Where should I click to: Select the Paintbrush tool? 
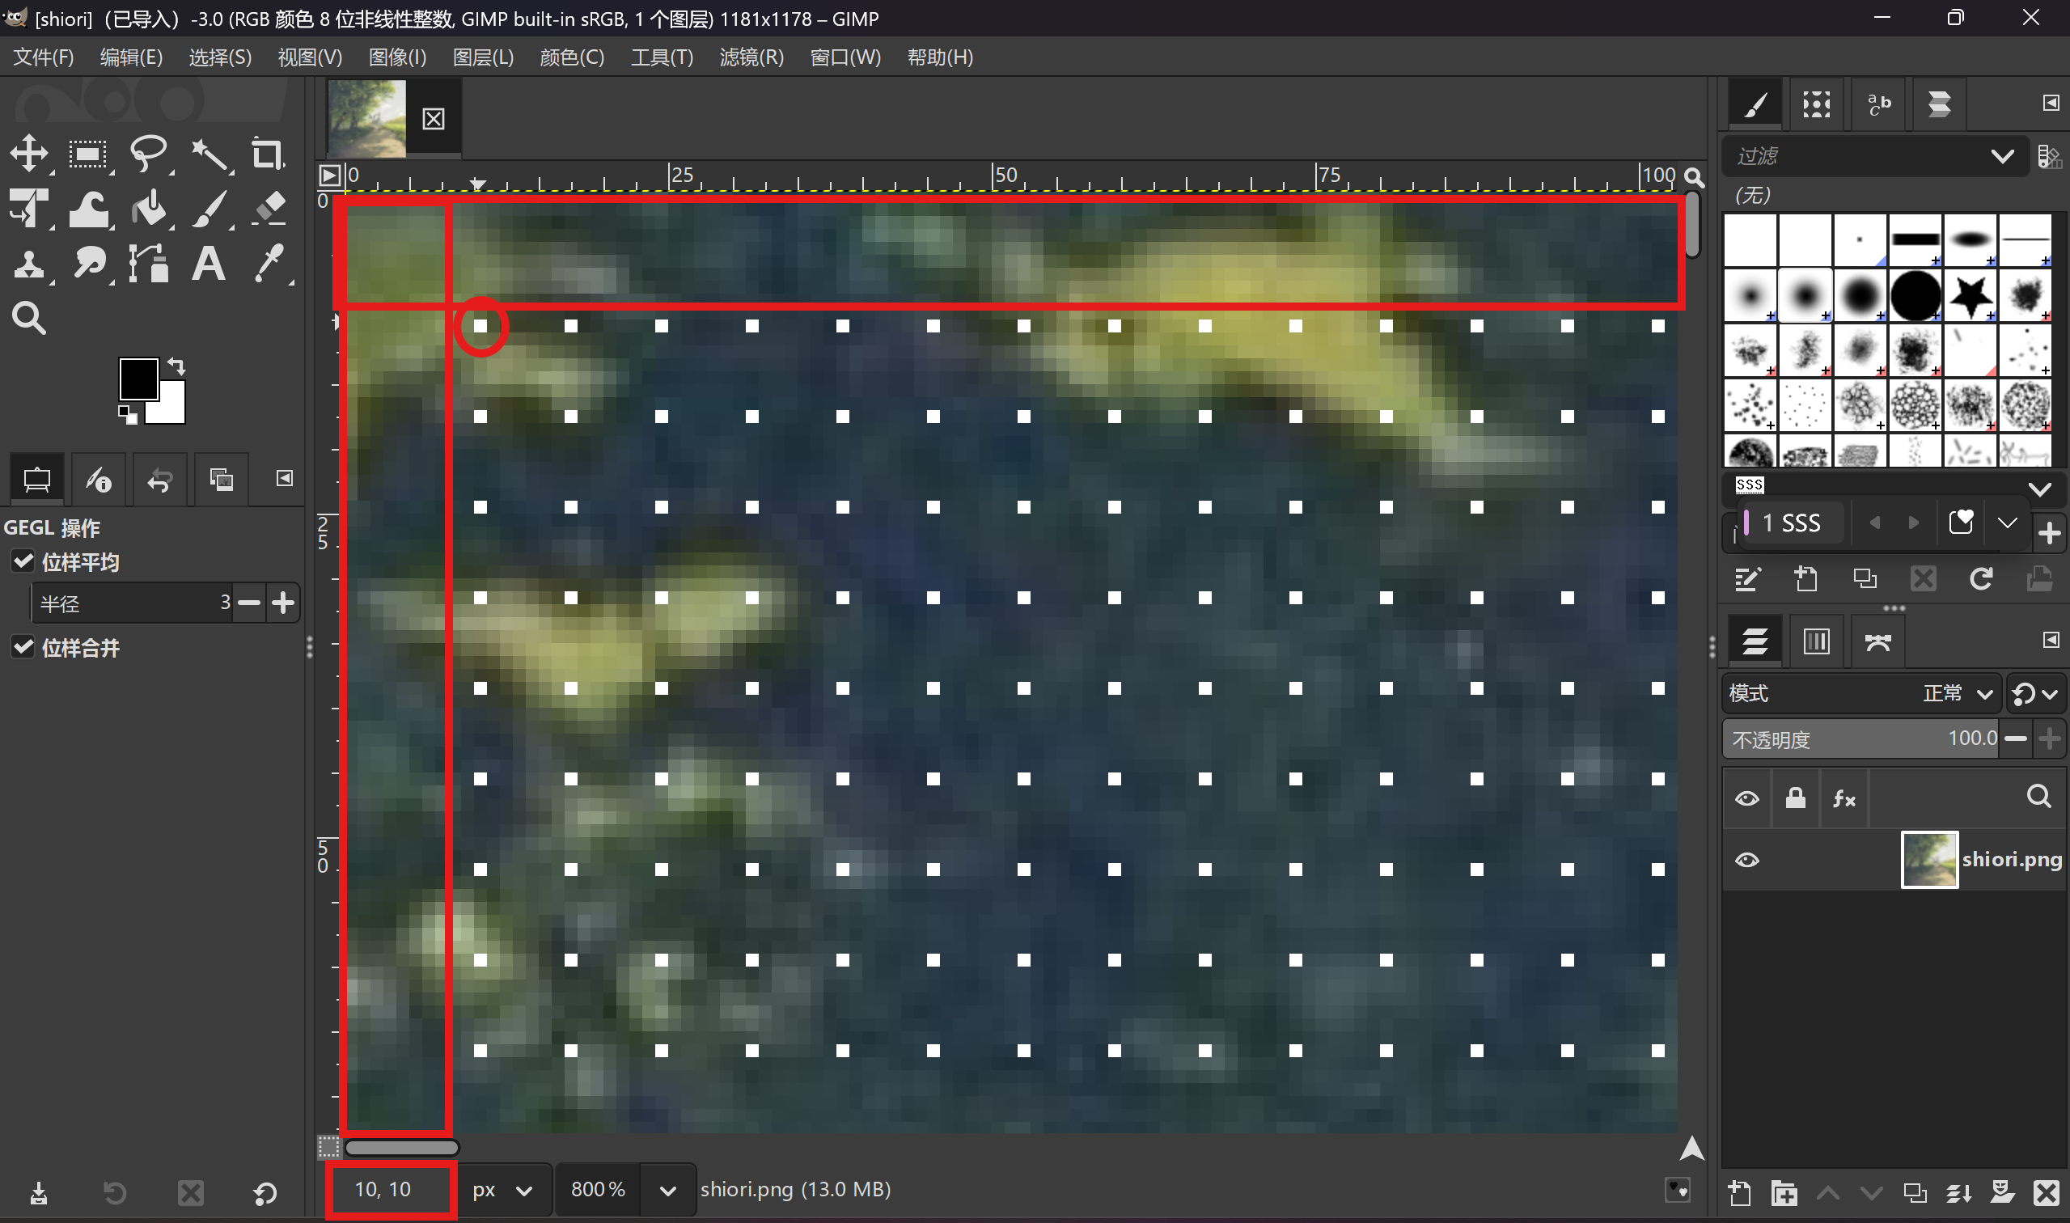(x=210, y=209)
